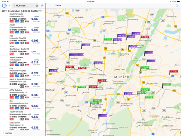181x136 pixels.
Task: Click the 0.599 price value
Action: click(35, 41)
